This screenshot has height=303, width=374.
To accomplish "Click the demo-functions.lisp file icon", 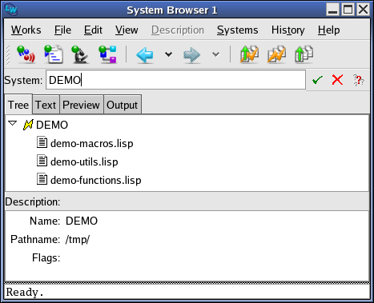I will (x=42, y=179).
